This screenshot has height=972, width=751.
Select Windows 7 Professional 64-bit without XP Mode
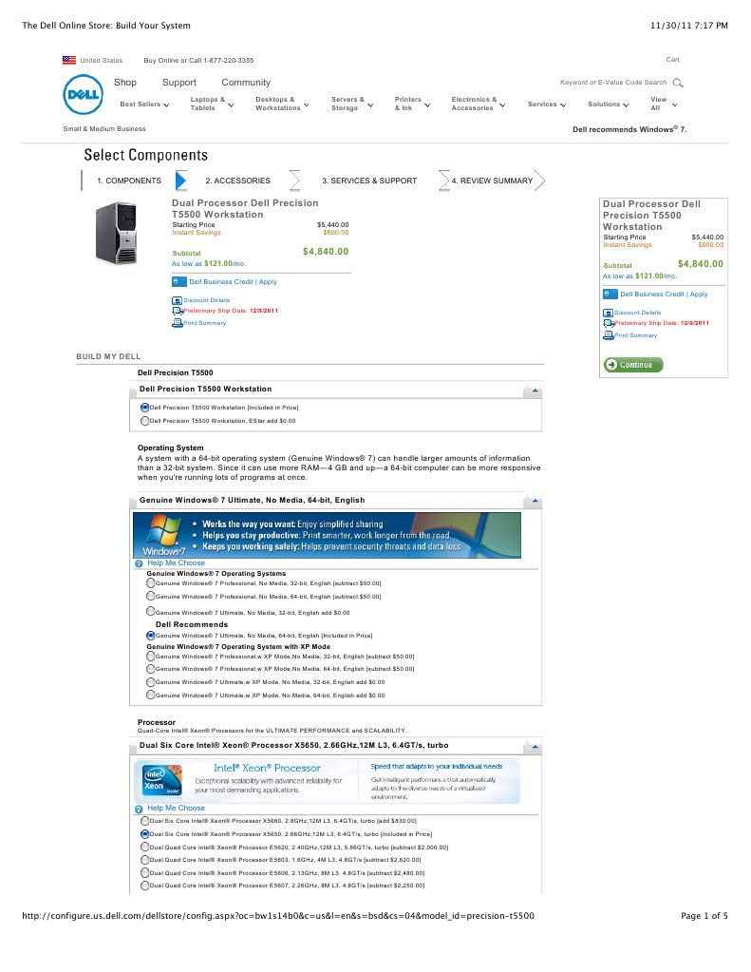coord(151,596)
